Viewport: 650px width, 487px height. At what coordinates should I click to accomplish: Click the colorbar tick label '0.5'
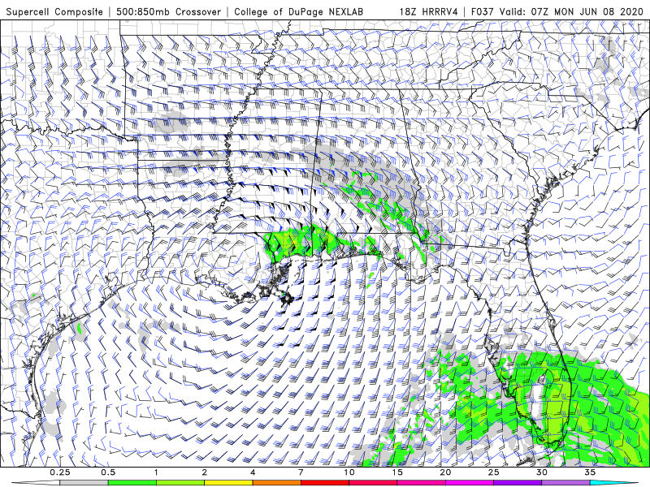108,472
